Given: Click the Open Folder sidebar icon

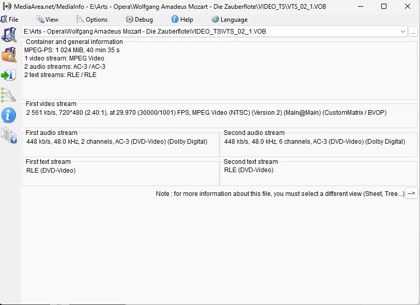Looking at the screenshot, I should click(9, 55).
